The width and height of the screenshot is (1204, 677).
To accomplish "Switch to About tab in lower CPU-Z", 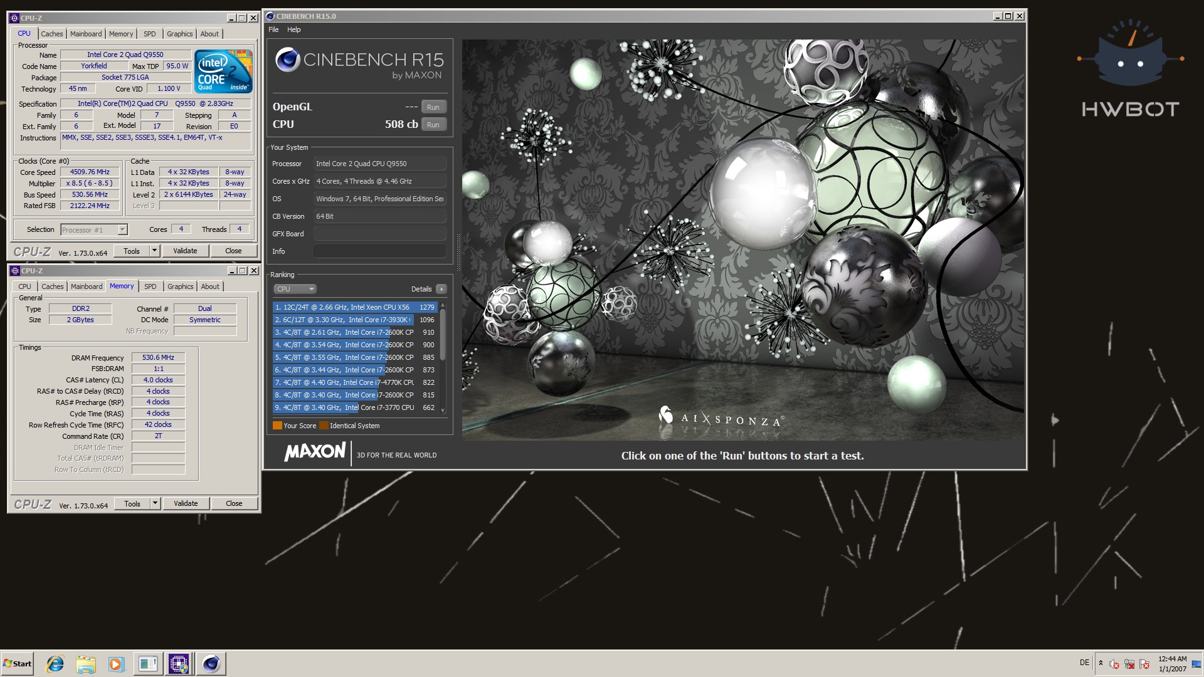I will [210, 286].
